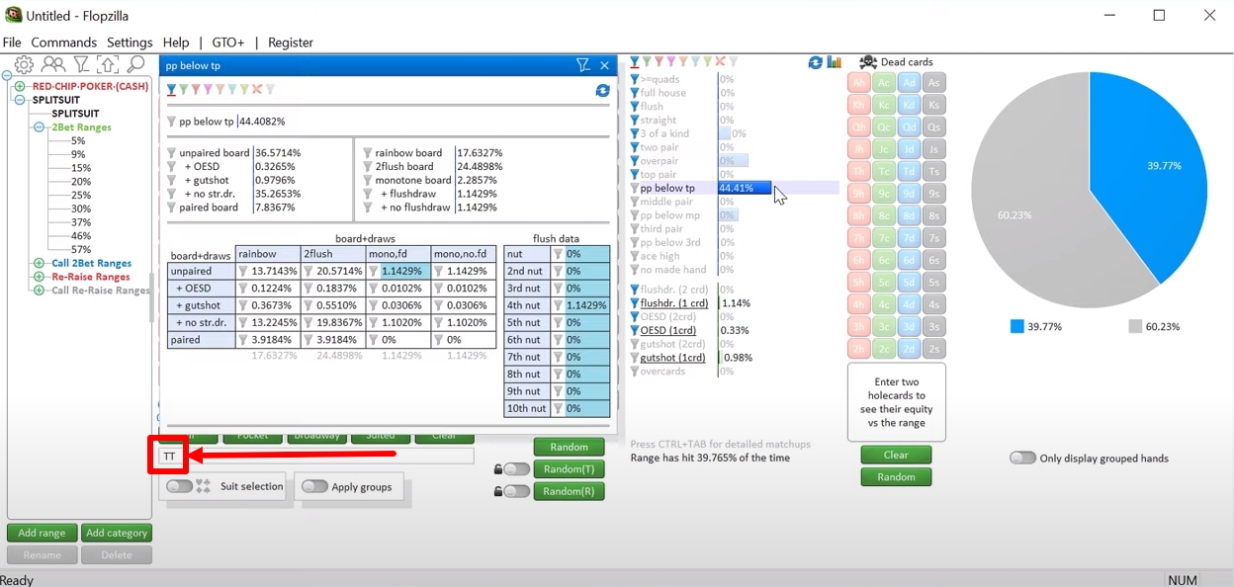
Task: Open the Commands menu
Action: click(x=63, y=42)
